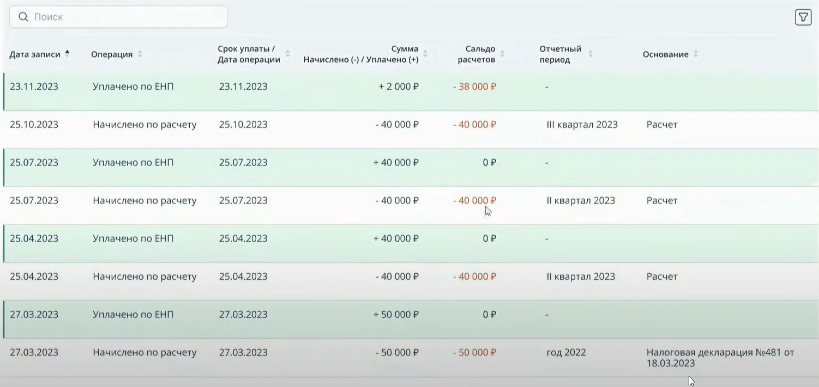Click sort arrows beside Сальдо расчетов
Image resolution: width=819 pixels, height=387 pixels.
click(x=502, y=54)
